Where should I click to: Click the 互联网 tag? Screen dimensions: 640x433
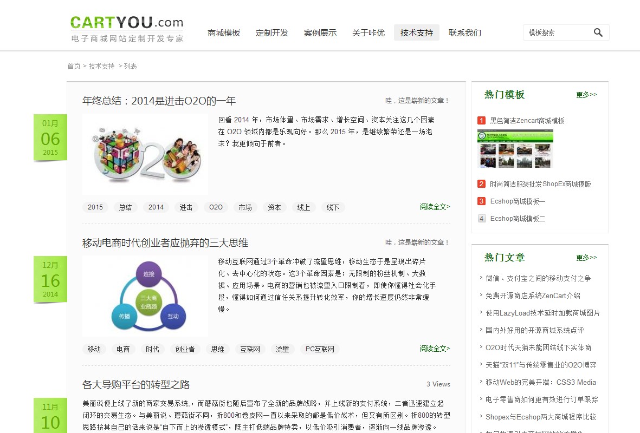pyautogui.click(x=250, y=349)
